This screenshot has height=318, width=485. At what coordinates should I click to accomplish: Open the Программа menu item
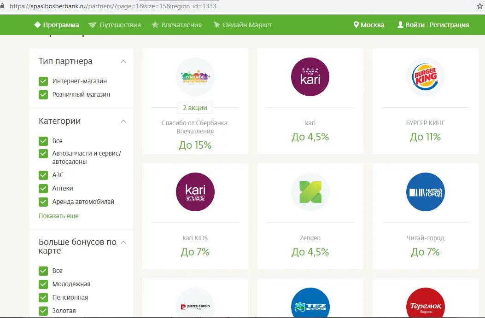pos(61,25)
